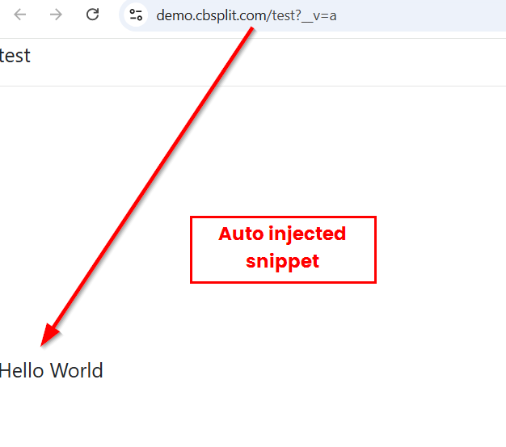Click the browser back arrow
506x447 pixels.
20,15
